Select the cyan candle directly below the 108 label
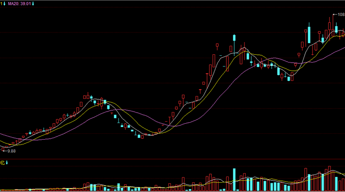 pos(336,28)
